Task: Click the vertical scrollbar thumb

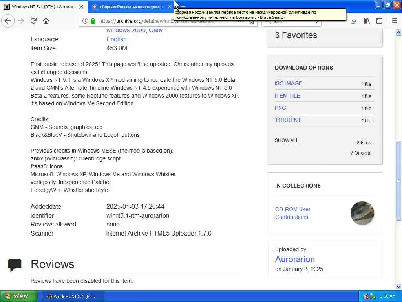Action: click(x=398, y=180)
